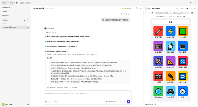The width and height of the screenshot is (198, 107).
Task: Open Skills in the sidebar
Action: 5,11
